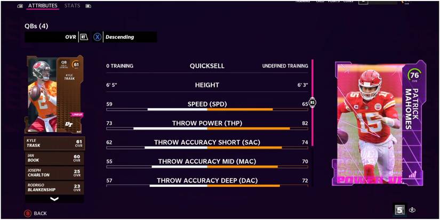Switch to the Stats tab
440x220 pixels.
(x=73, y=6)
